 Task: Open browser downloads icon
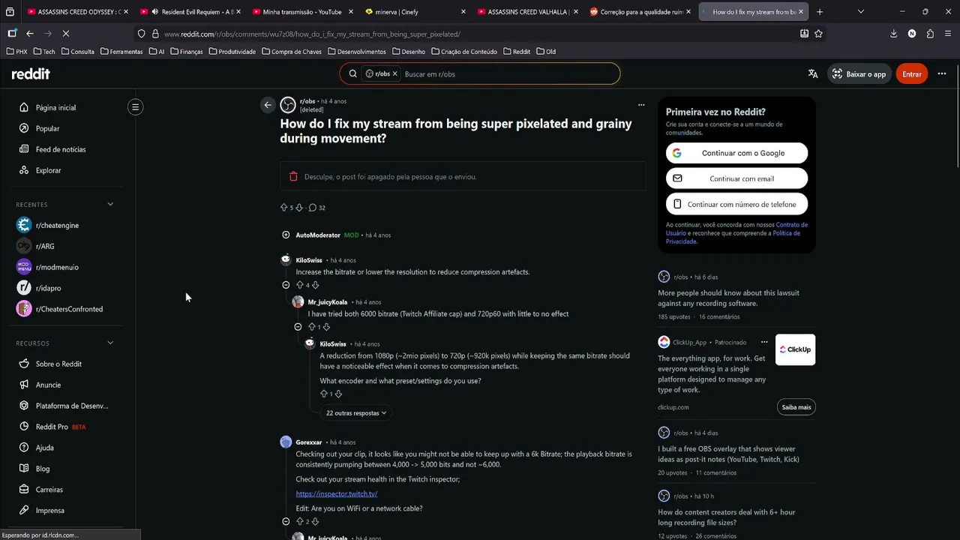click(x=893, y=34)
